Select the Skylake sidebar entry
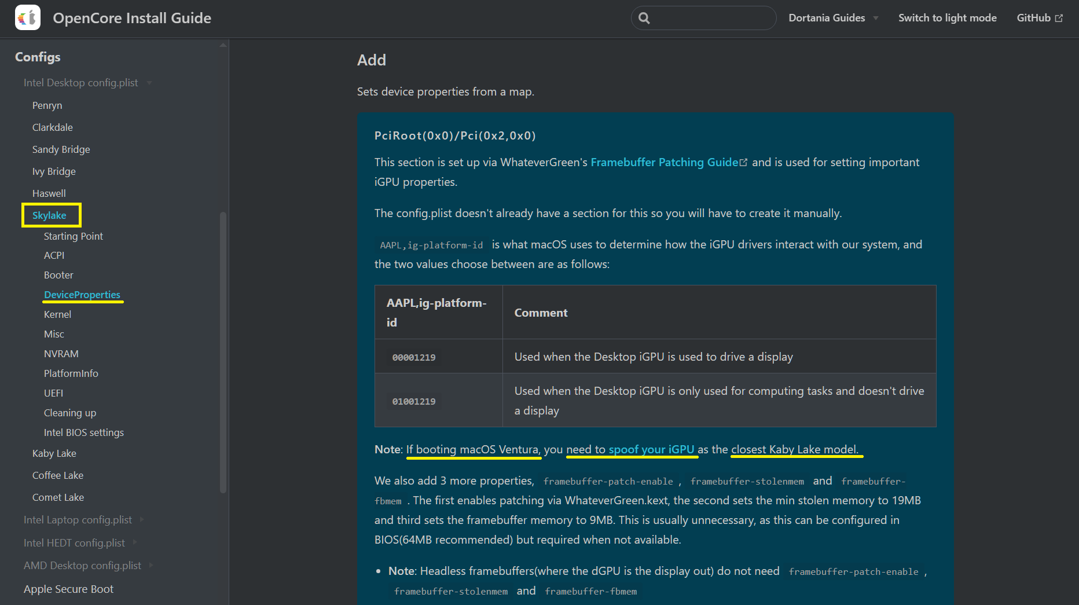This screenshot has height=605, width=1079. [49, 215]
